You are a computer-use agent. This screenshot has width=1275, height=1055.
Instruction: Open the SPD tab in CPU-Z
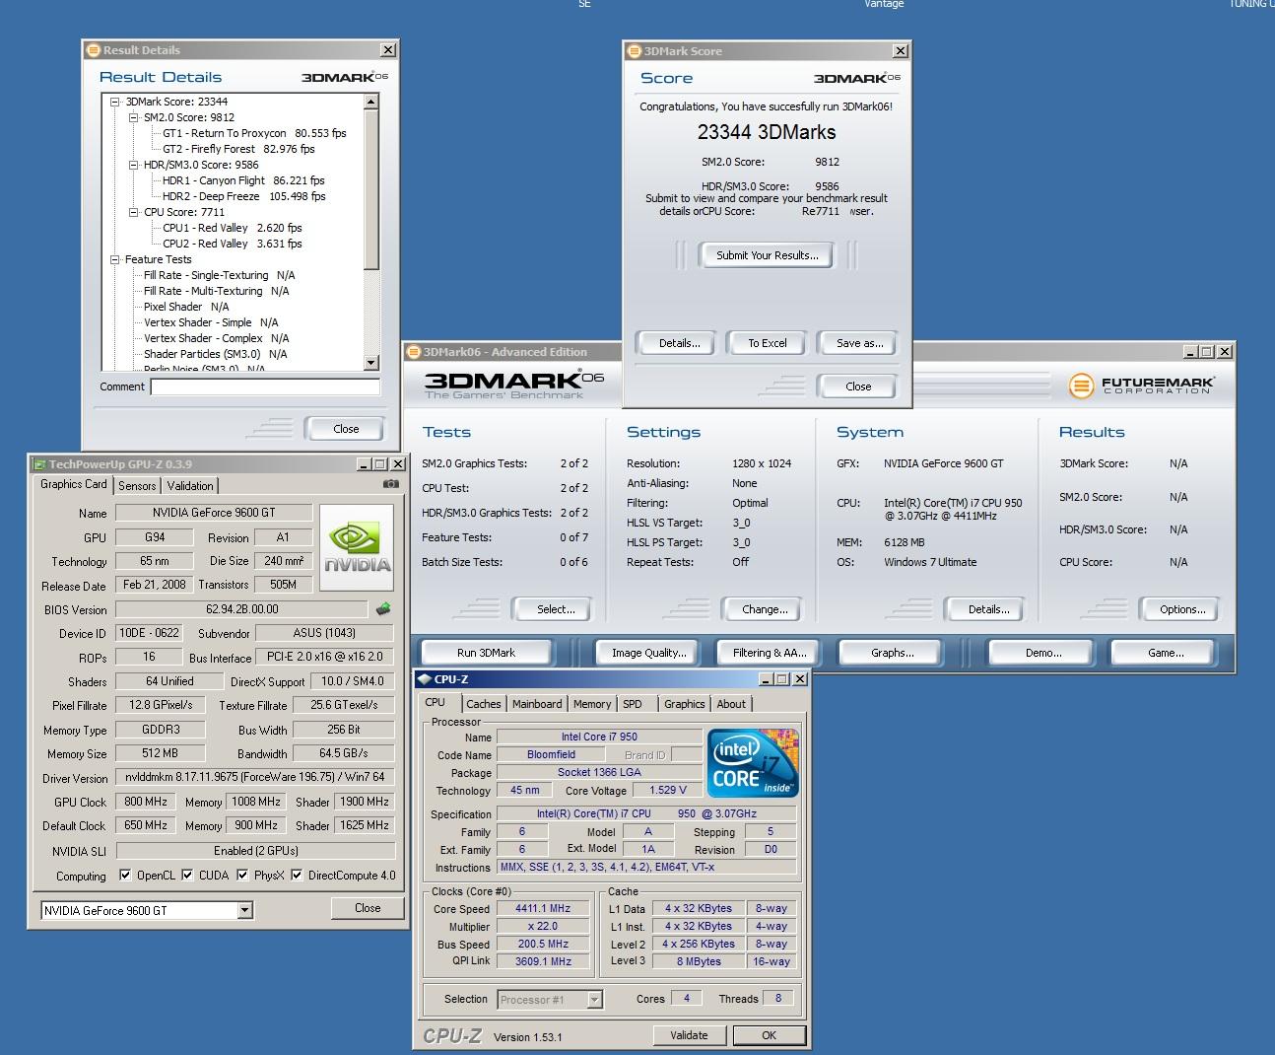point(633,704)
